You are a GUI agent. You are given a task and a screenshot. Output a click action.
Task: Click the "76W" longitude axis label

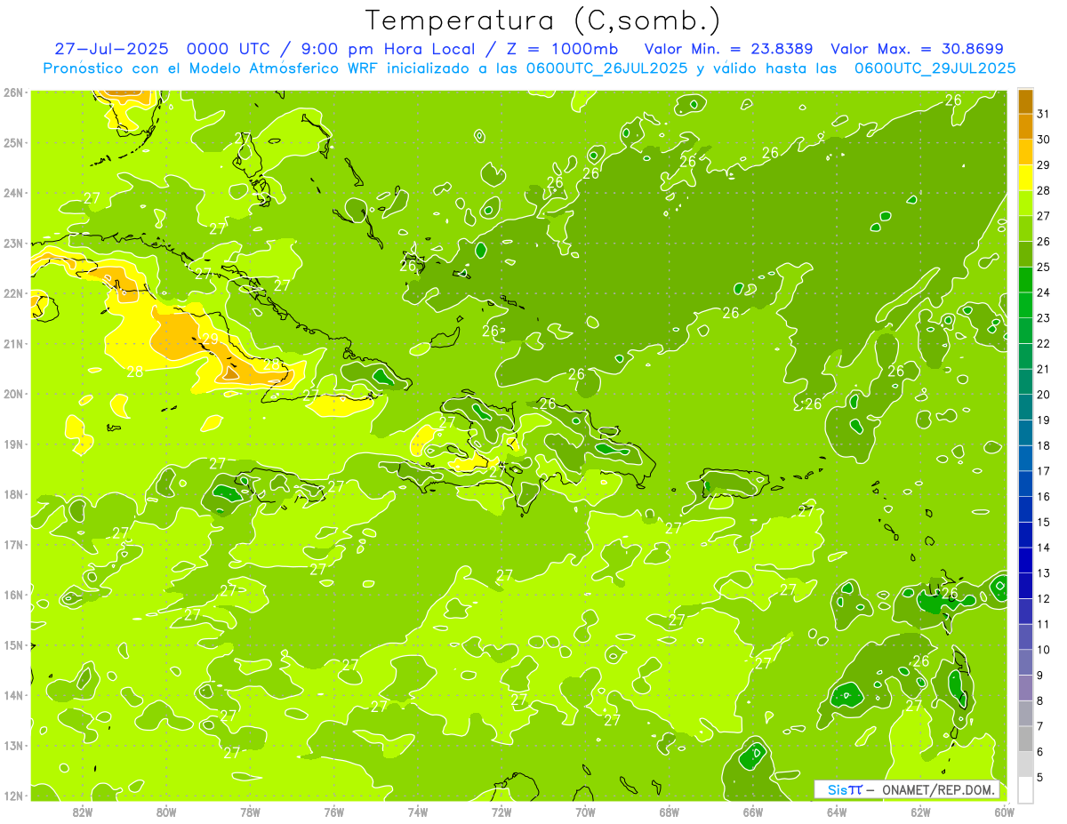(333, 812)
